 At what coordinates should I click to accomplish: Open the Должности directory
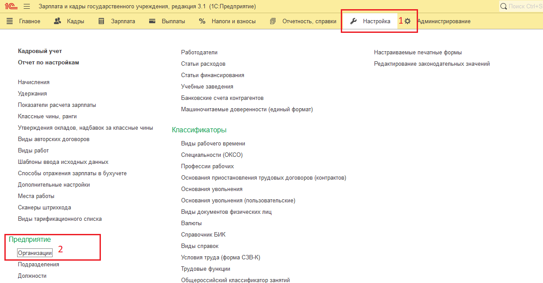[x=32, y=276]
